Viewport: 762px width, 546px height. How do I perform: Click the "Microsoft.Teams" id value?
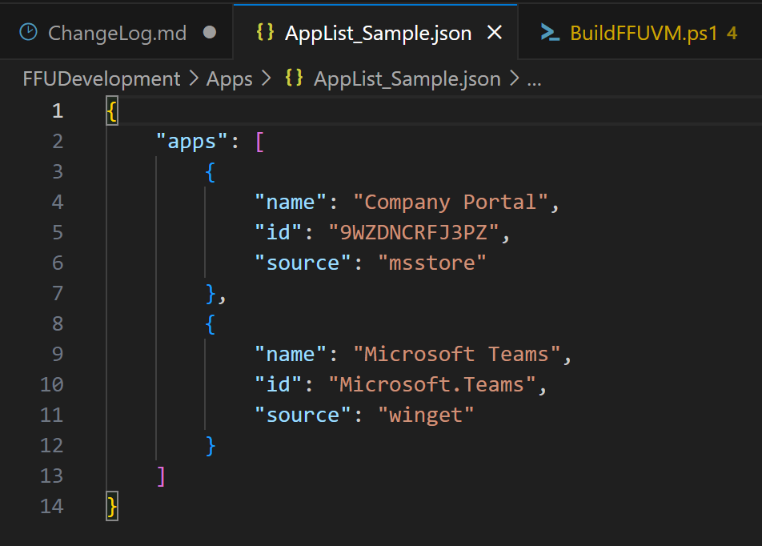pos(432,384)
